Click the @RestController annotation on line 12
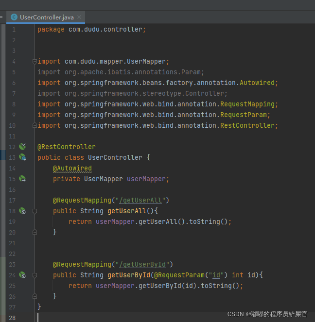The width and height of the screenshot is (315, 322). pyautogui.click(x=67, y=147)
